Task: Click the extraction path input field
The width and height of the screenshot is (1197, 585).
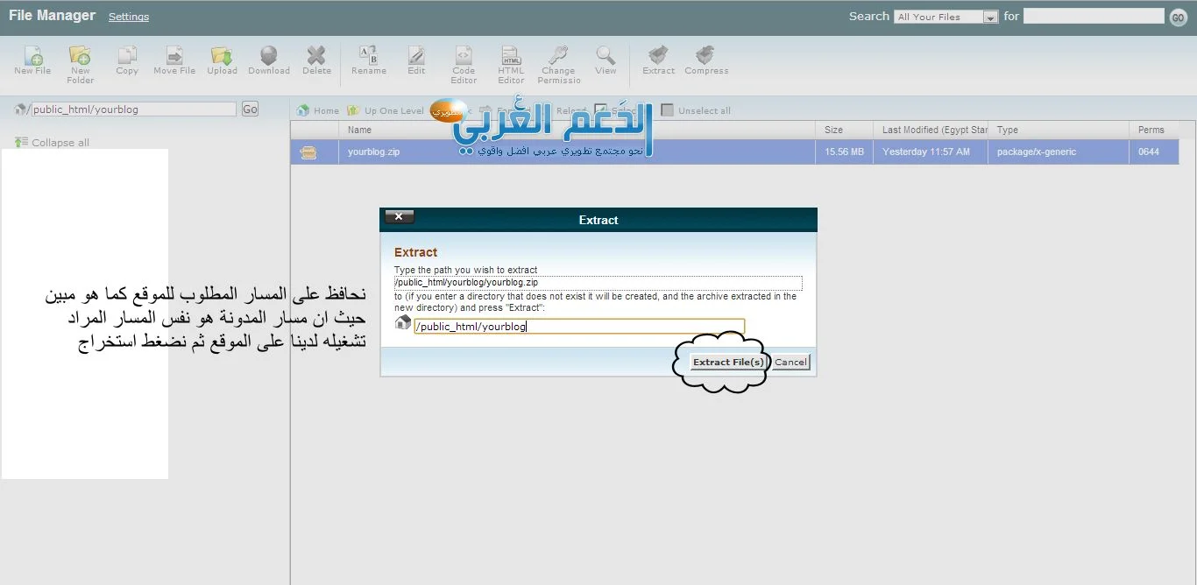Action: pos(578,327)
